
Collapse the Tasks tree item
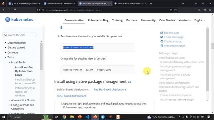tap(5, 57)
